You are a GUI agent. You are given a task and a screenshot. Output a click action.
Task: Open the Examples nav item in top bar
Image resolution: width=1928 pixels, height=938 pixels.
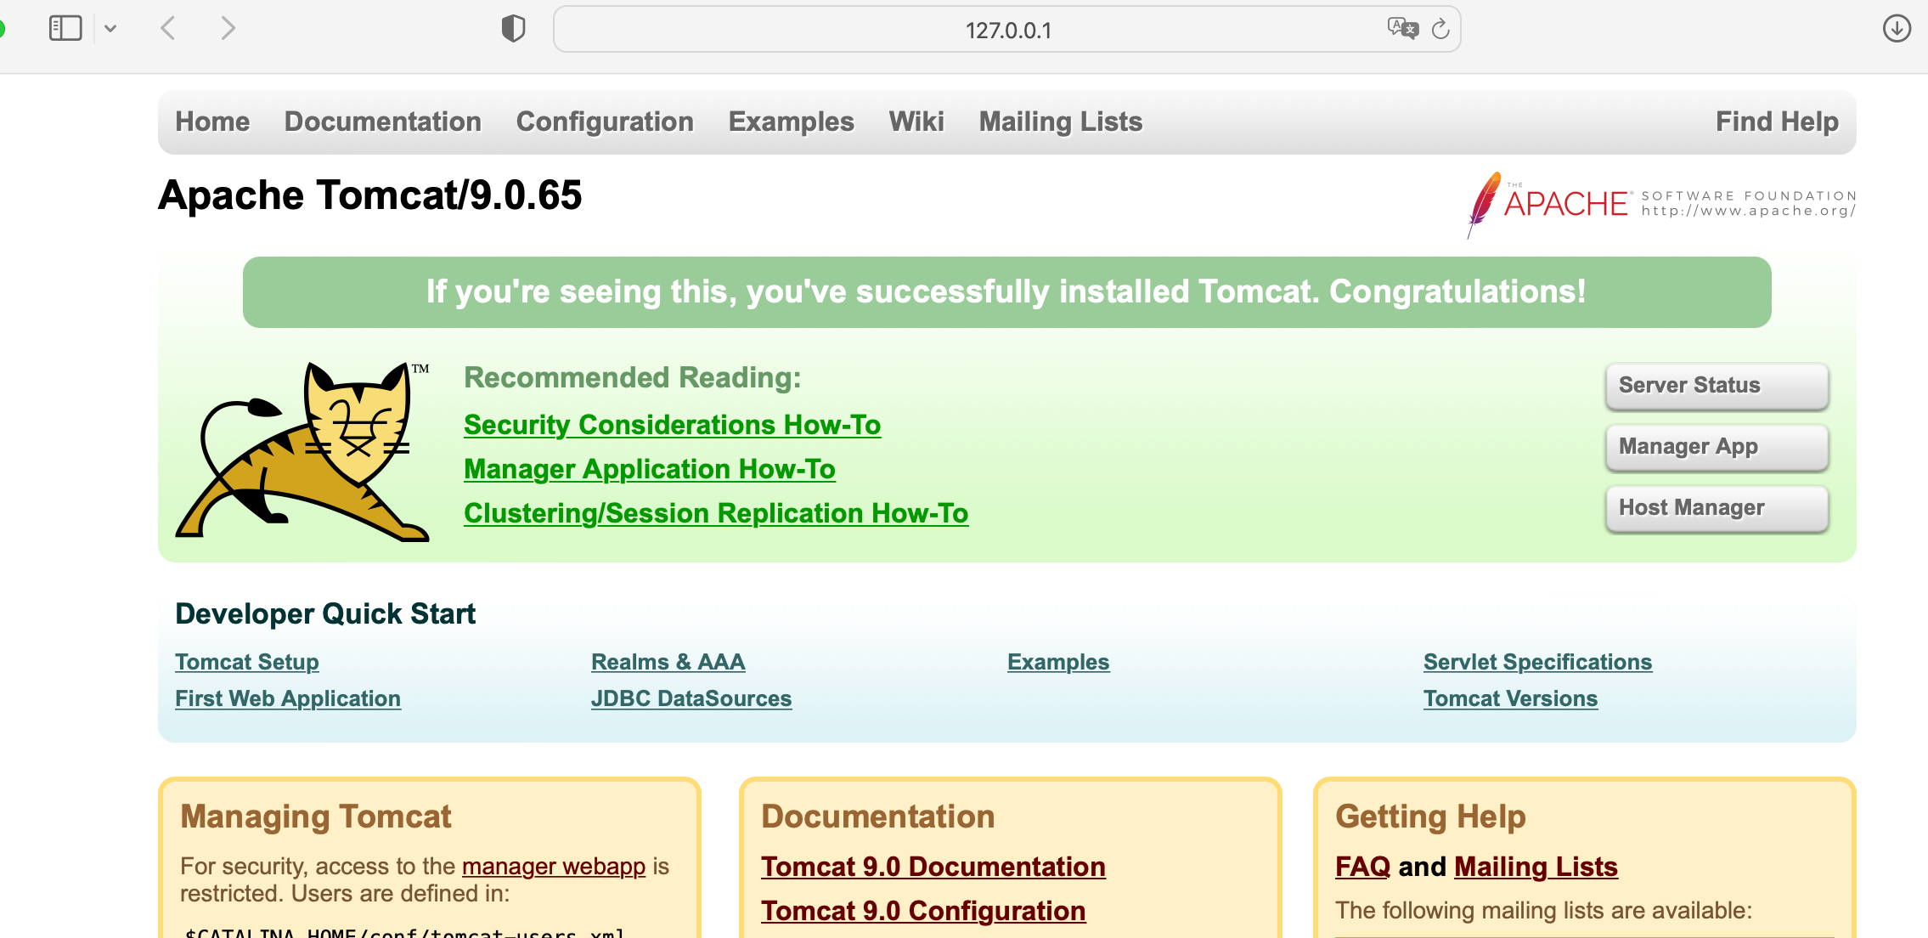(792, 121)
